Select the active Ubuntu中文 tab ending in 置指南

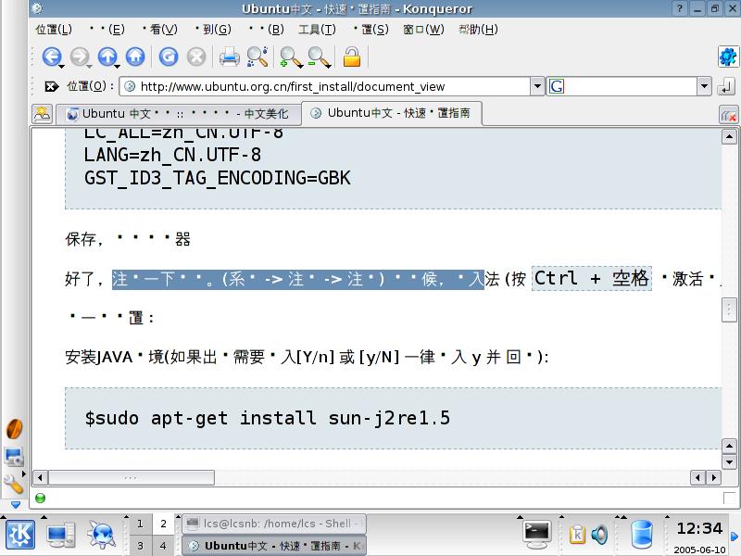pos(391,113)
